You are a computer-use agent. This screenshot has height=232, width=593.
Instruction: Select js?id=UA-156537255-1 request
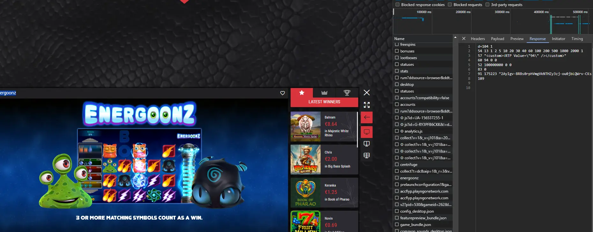pyautogui.click(x=424, y=118)
